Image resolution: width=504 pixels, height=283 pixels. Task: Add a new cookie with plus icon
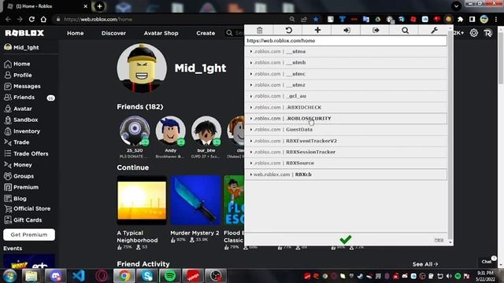tap(317, 30)
